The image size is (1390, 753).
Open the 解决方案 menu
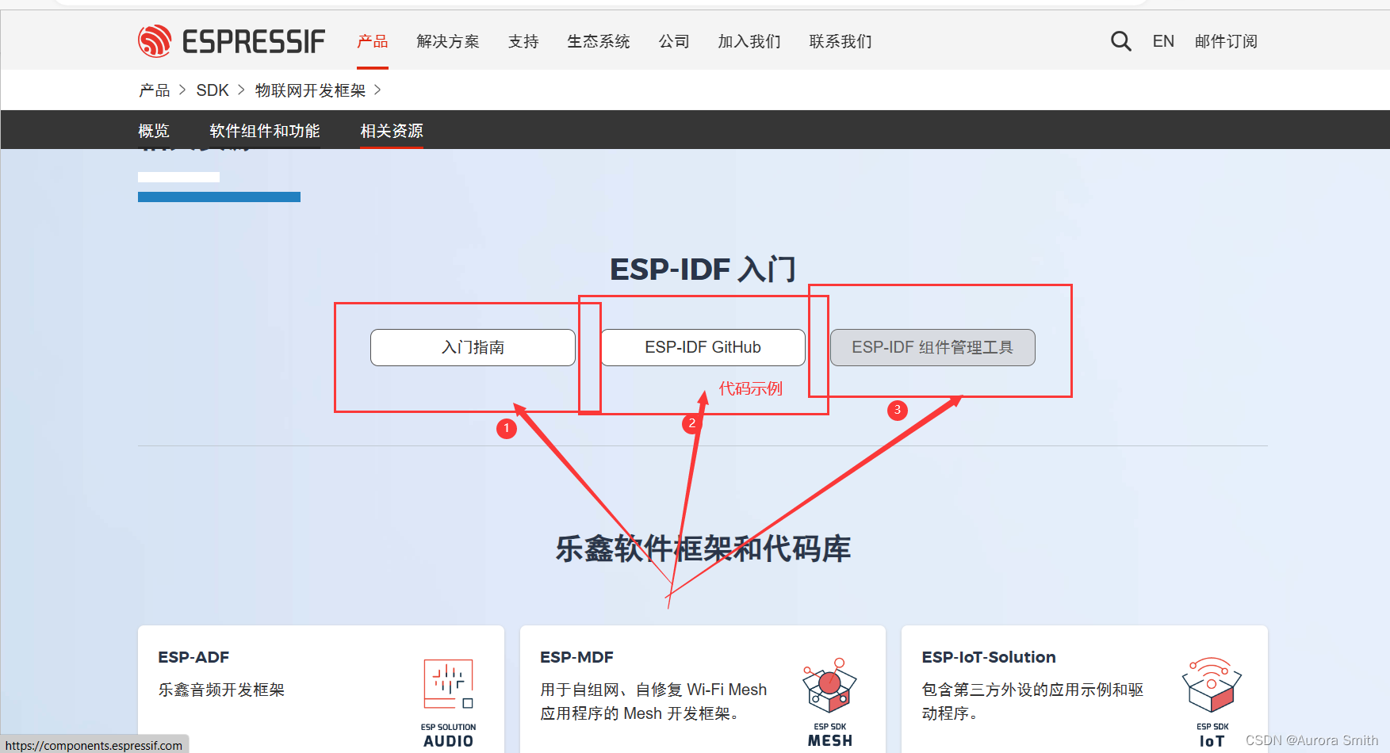(448, 41)
